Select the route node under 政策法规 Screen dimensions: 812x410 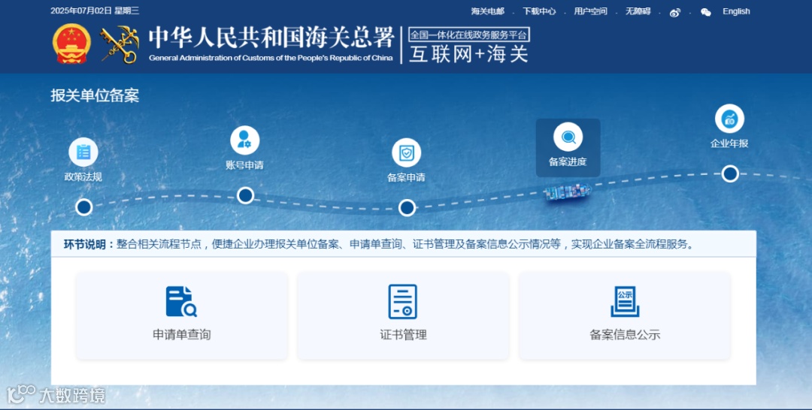click(84, 207)
